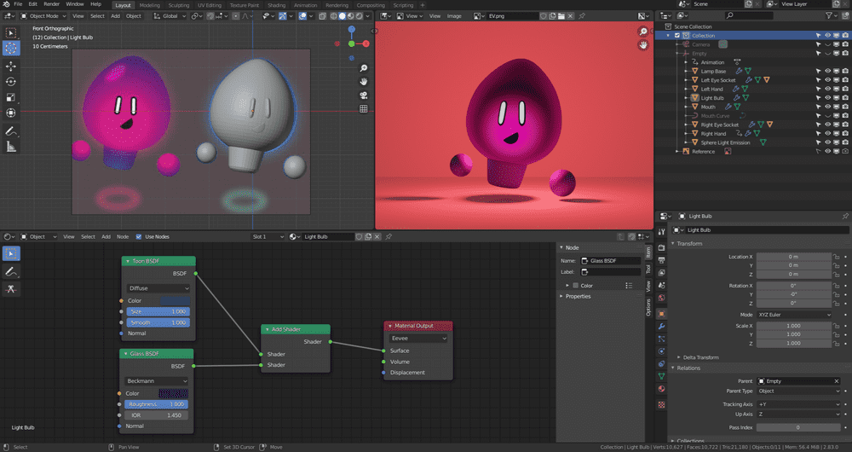Open the Object properties tab
852x452 pixels.
click(661, 314)
